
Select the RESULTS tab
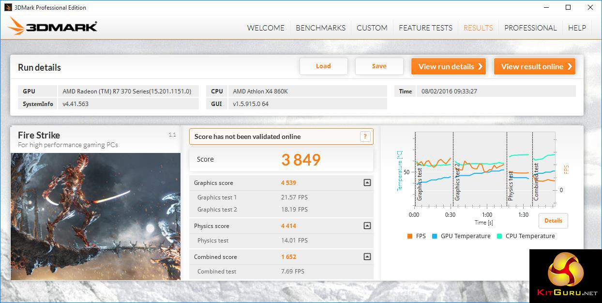coord(478,28)
